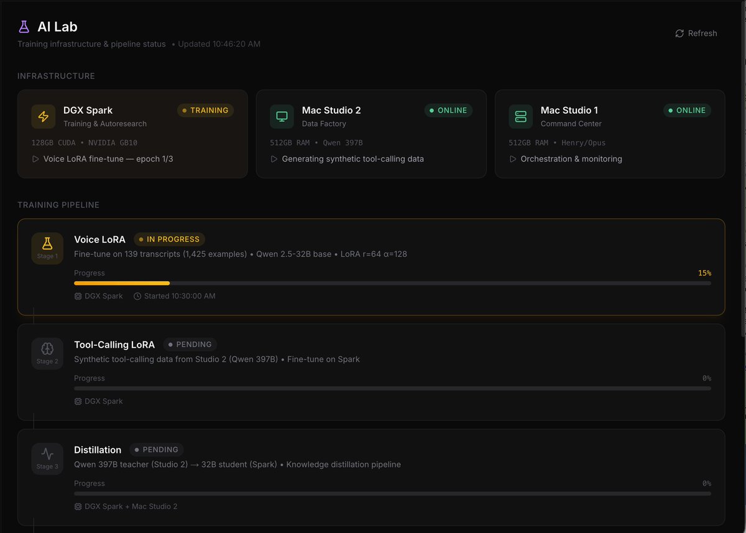
Task: Click Distillation PENDING badge
Action: [157, 450]
